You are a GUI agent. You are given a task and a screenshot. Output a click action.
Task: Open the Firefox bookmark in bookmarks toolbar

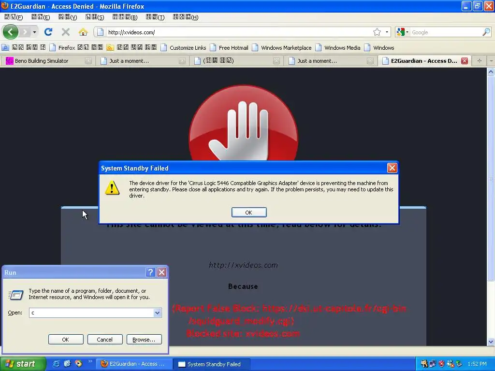click(76, 48)
